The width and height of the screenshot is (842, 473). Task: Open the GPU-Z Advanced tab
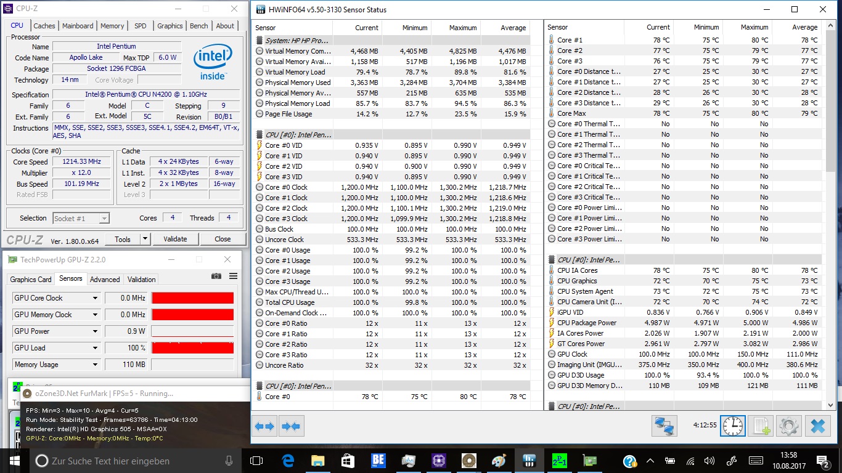(105, 279)
